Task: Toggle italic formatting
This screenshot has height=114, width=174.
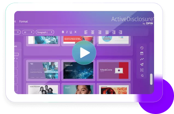Action: click(x=67, y=32)
